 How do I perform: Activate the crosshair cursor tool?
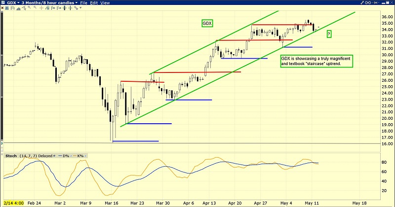[41, 8]
